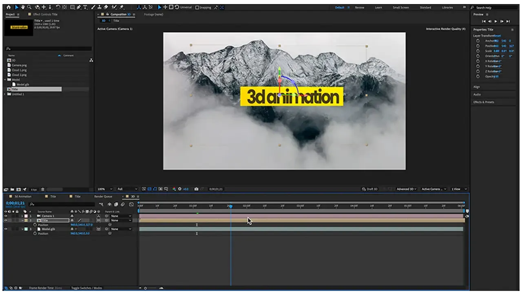This screenshot has height=293, width=522.
Task: Open the Title layer parent None dropdown
Action: coord(121,221)
